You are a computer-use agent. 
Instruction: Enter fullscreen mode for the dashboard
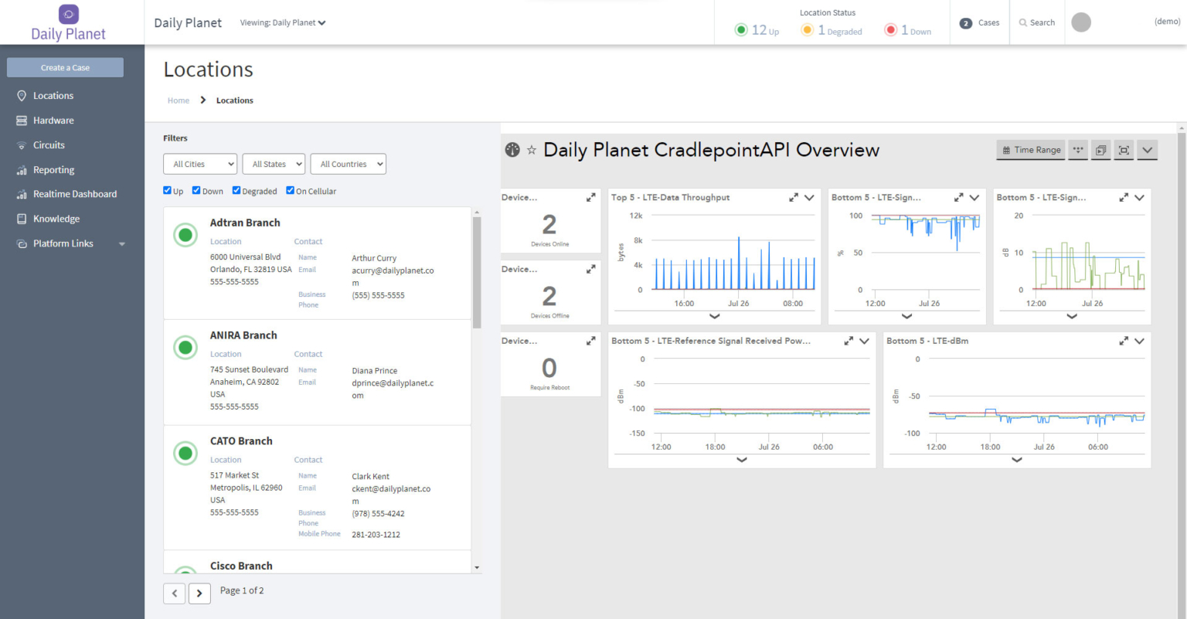click(x=1124, y=150)
